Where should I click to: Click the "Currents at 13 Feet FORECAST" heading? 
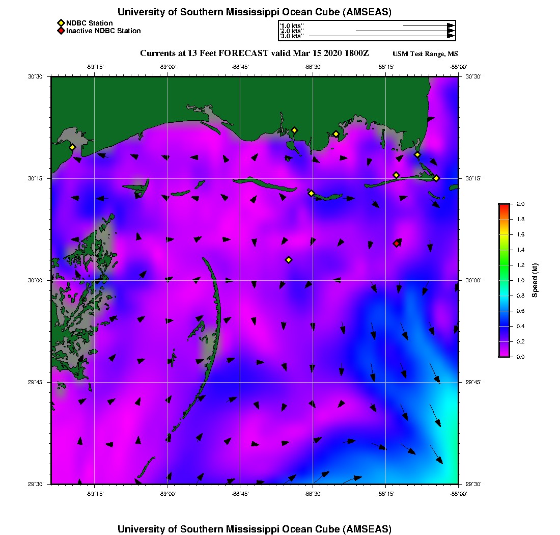point(254,53)
